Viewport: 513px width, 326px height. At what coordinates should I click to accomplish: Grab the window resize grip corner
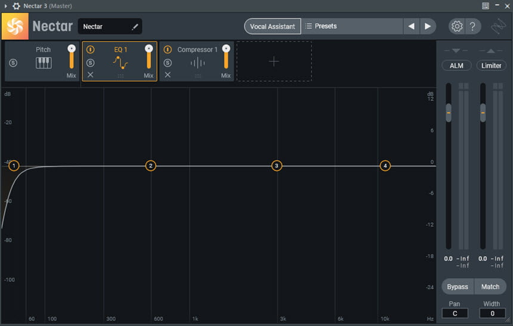coord(508,320)
